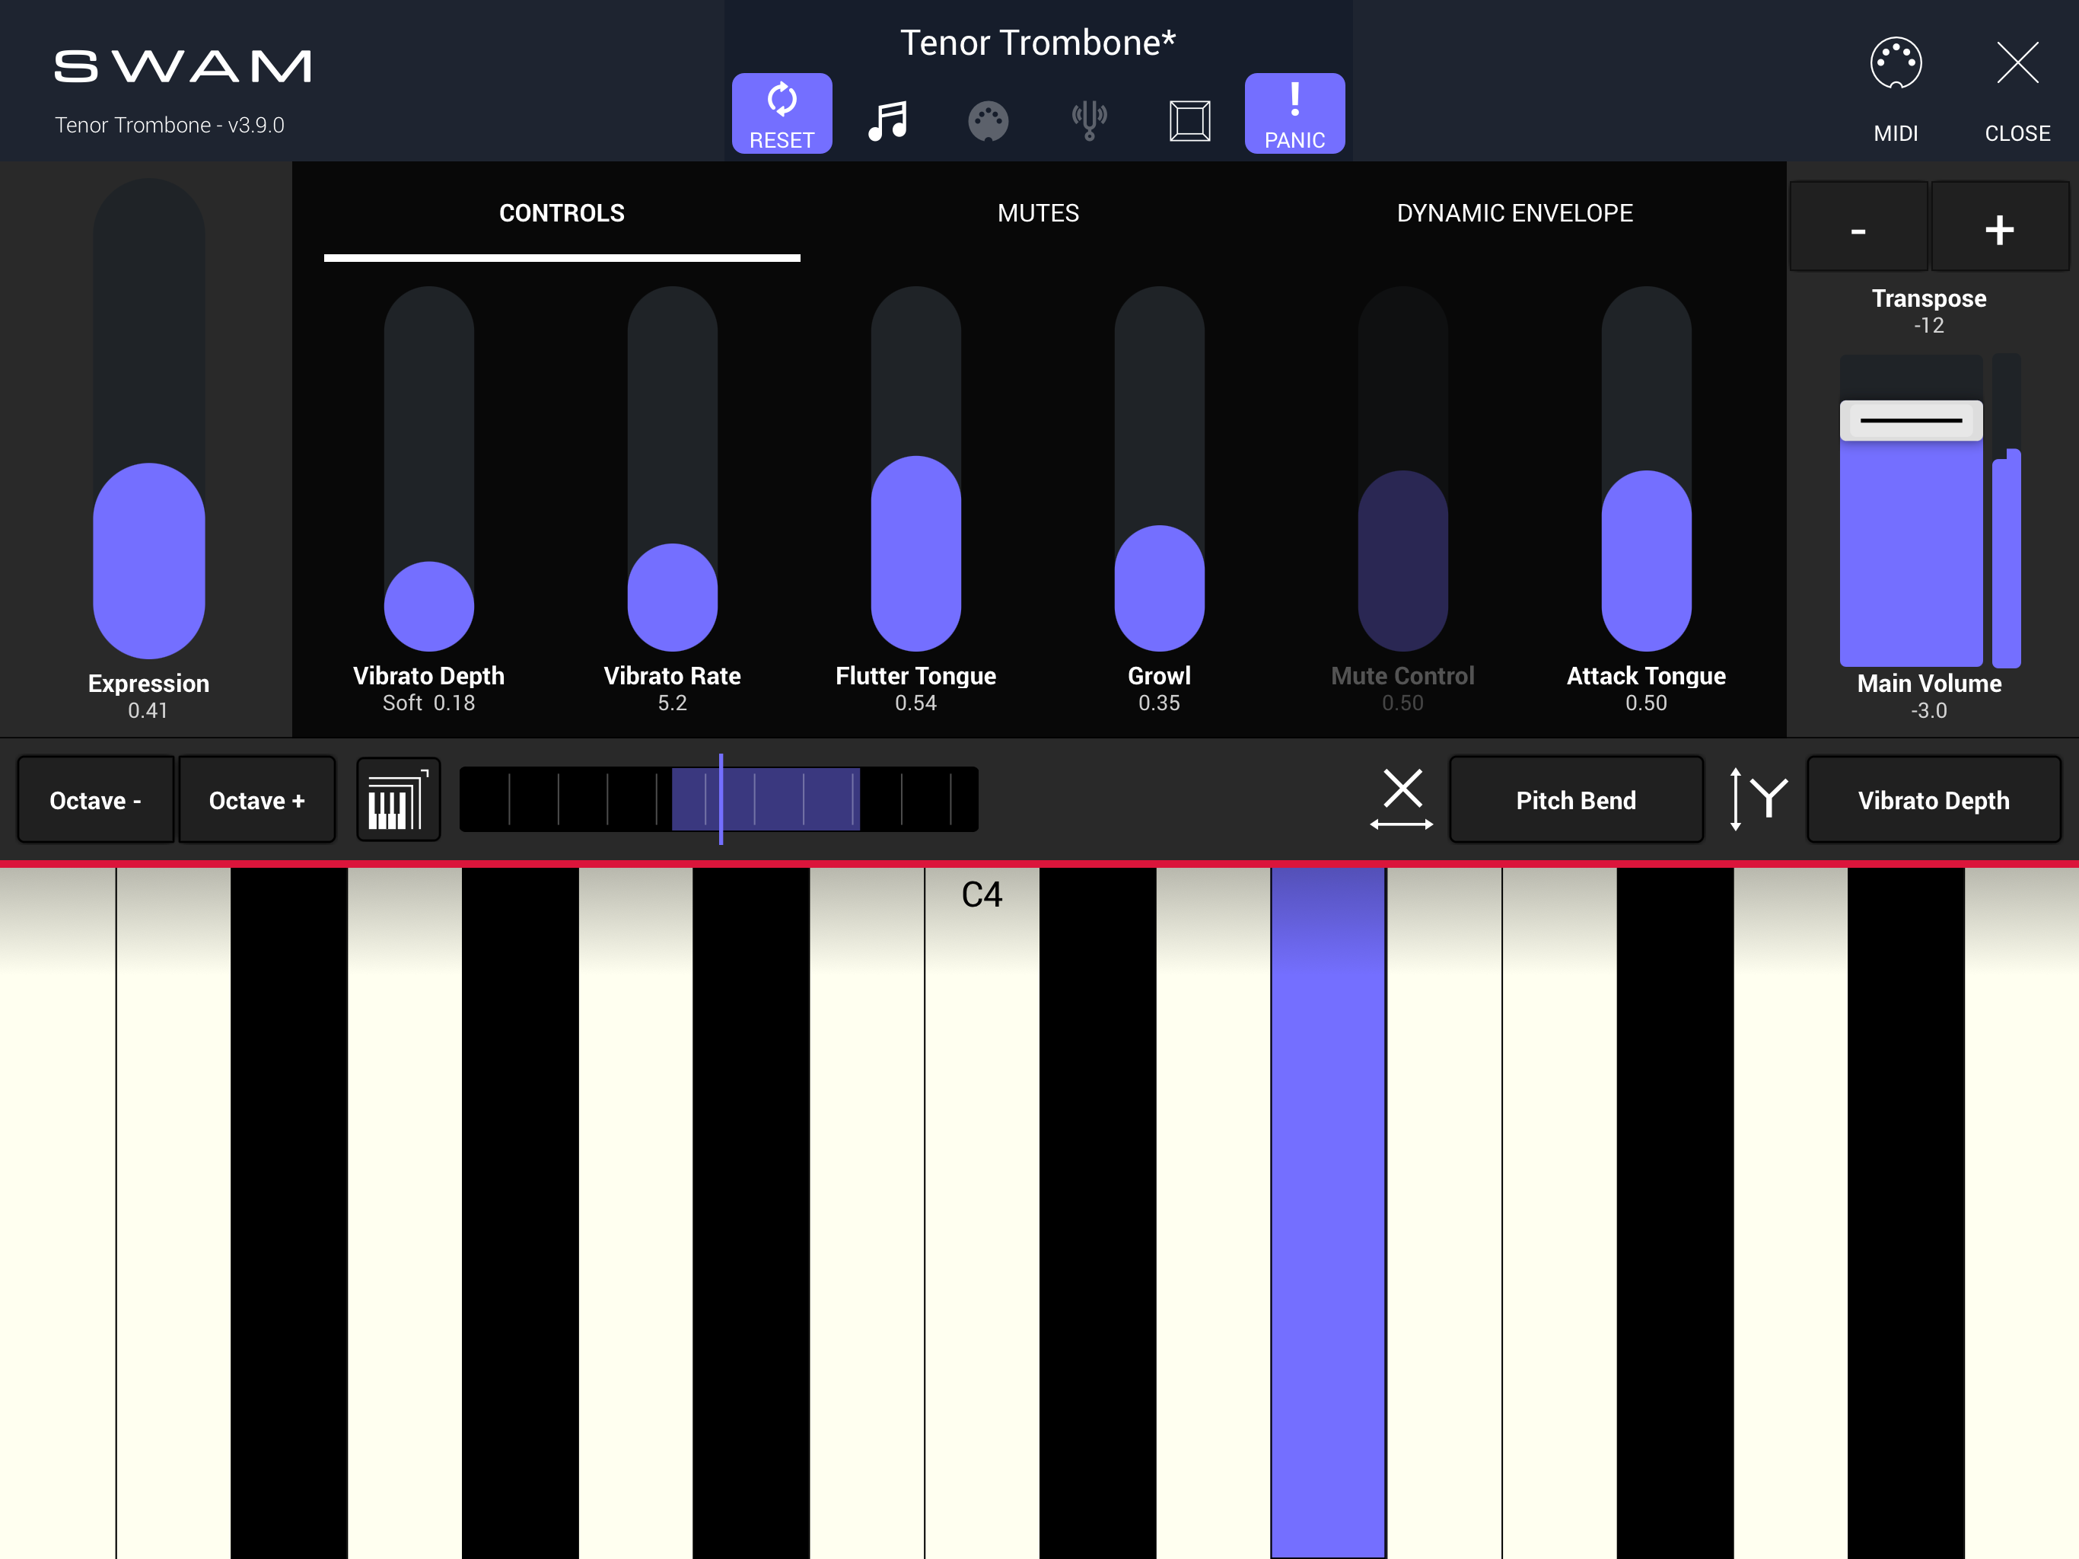Screen dimensions: 2079x1559
Task: Hit the PANIC button
Action: click(1294, 113)
